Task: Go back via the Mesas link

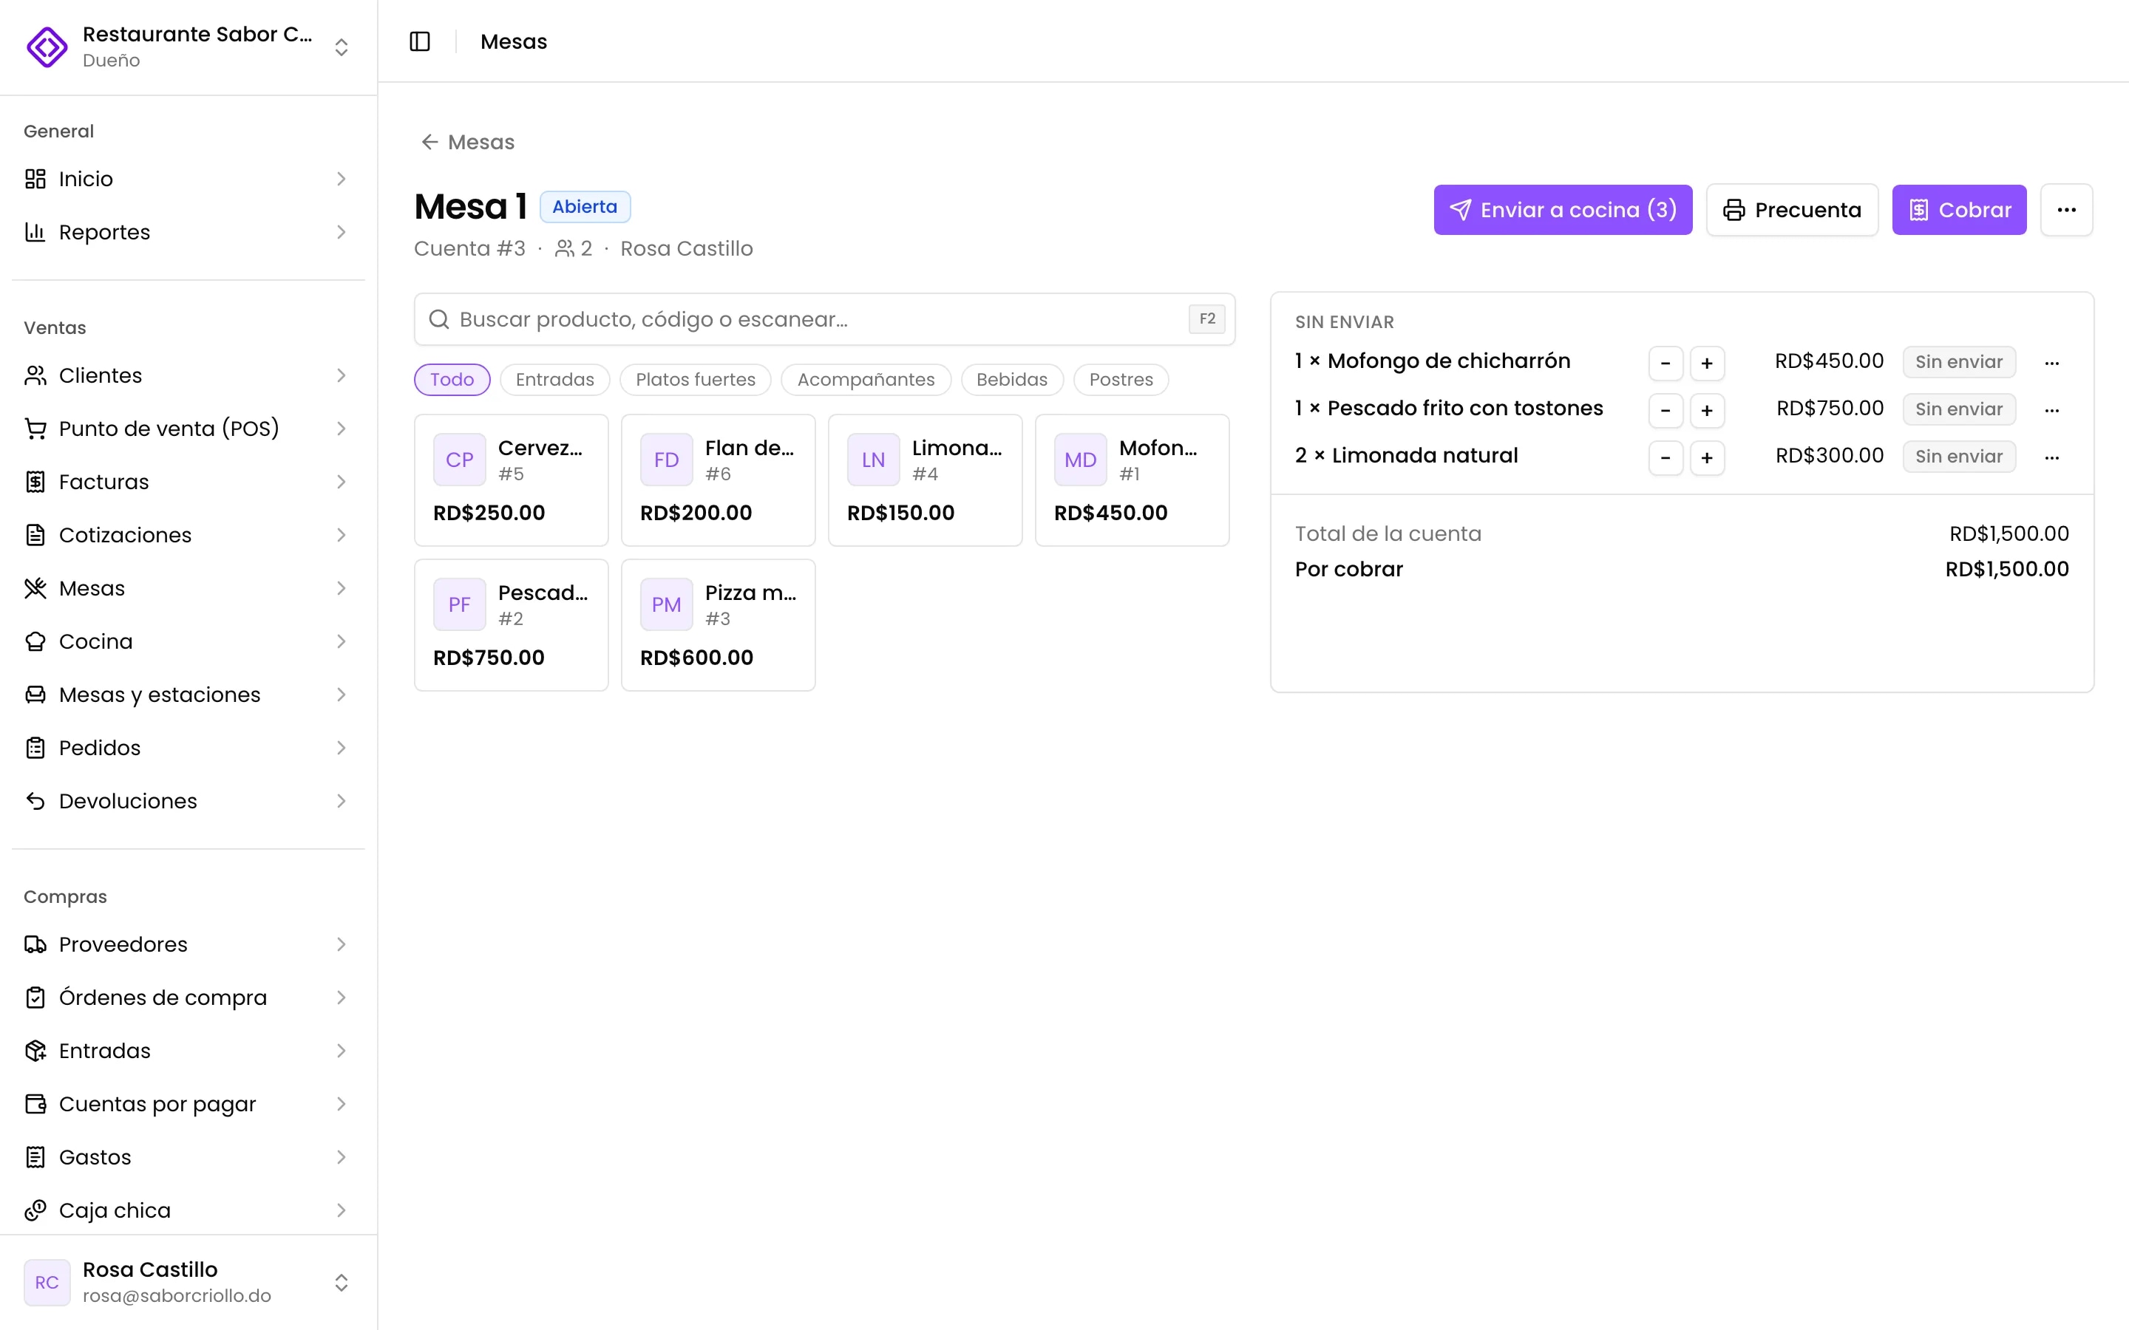Action: [x=468, y=142]
